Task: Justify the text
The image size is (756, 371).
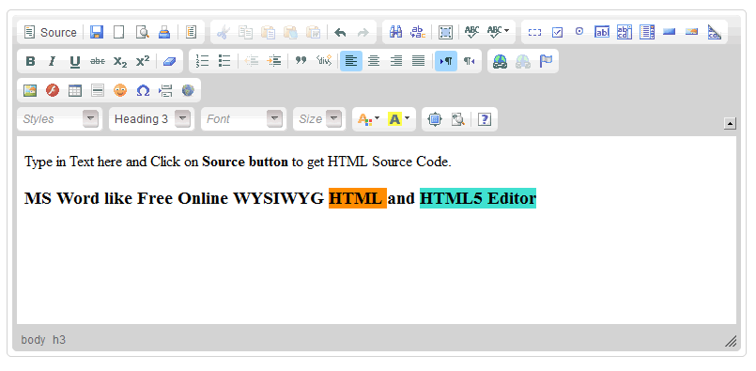Action: (x=418, y=61)
